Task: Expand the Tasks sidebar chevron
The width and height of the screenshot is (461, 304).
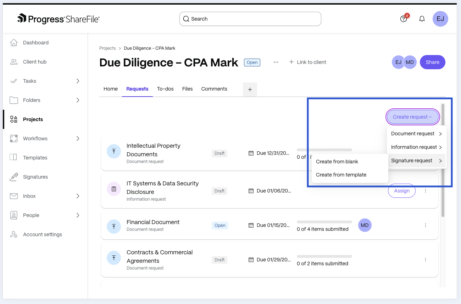Action: (x=78, y=81)
